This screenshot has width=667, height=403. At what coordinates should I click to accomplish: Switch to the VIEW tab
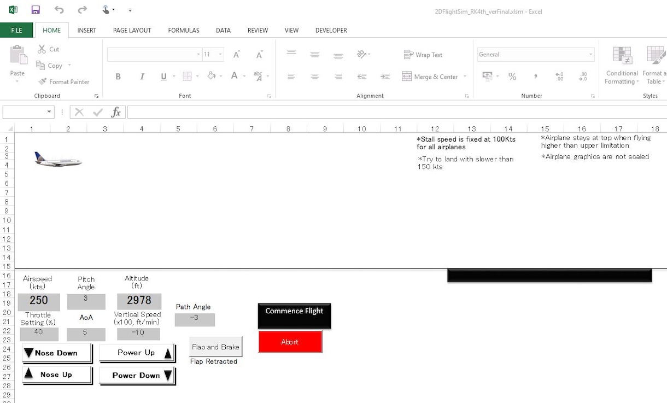291,31
